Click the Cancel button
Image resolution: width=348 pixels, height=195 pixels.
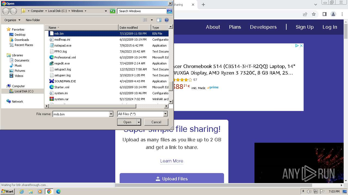(x=156, y=122)
